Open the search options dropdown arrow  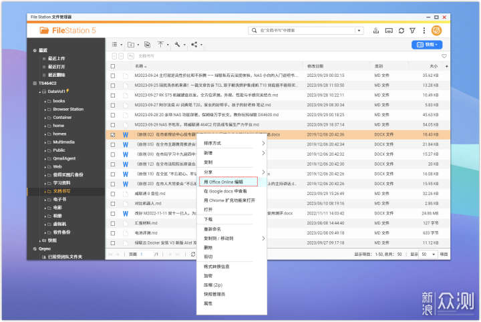pos(359,30)
